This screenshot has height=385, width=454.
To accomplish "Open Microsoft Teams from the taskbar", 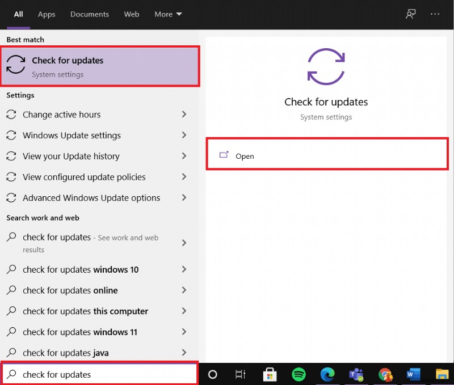I will tap(356, 374).
